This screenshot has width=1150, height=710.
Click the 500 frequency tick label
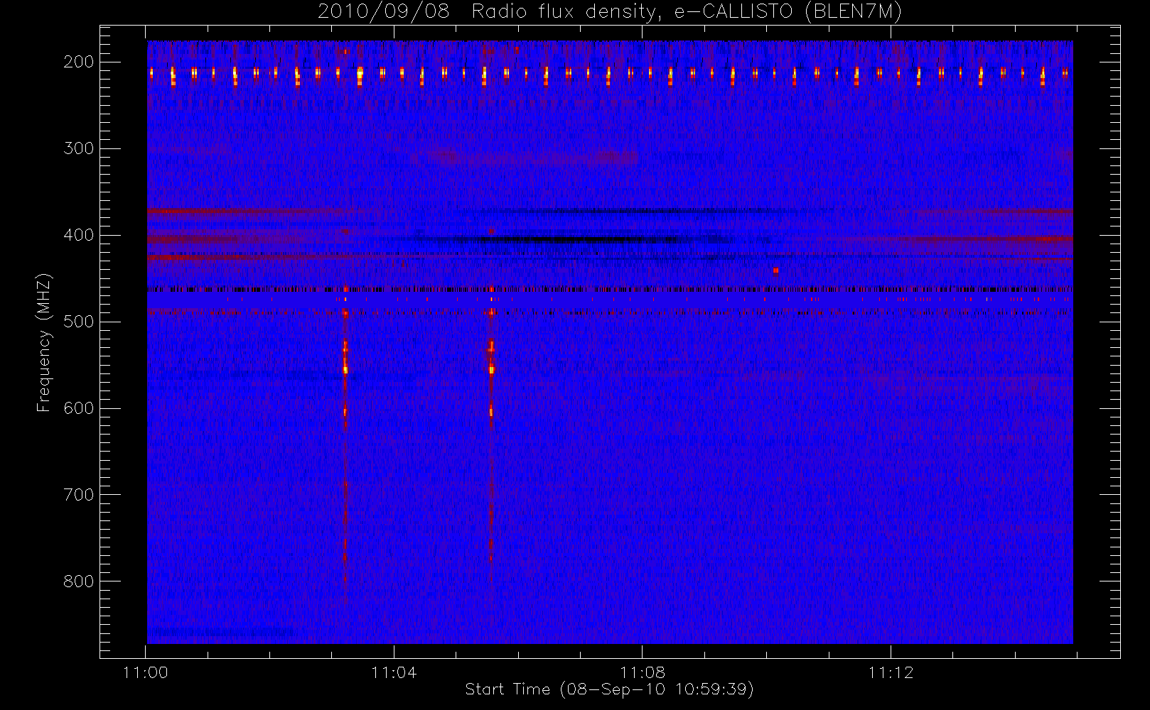coord(79,322)
